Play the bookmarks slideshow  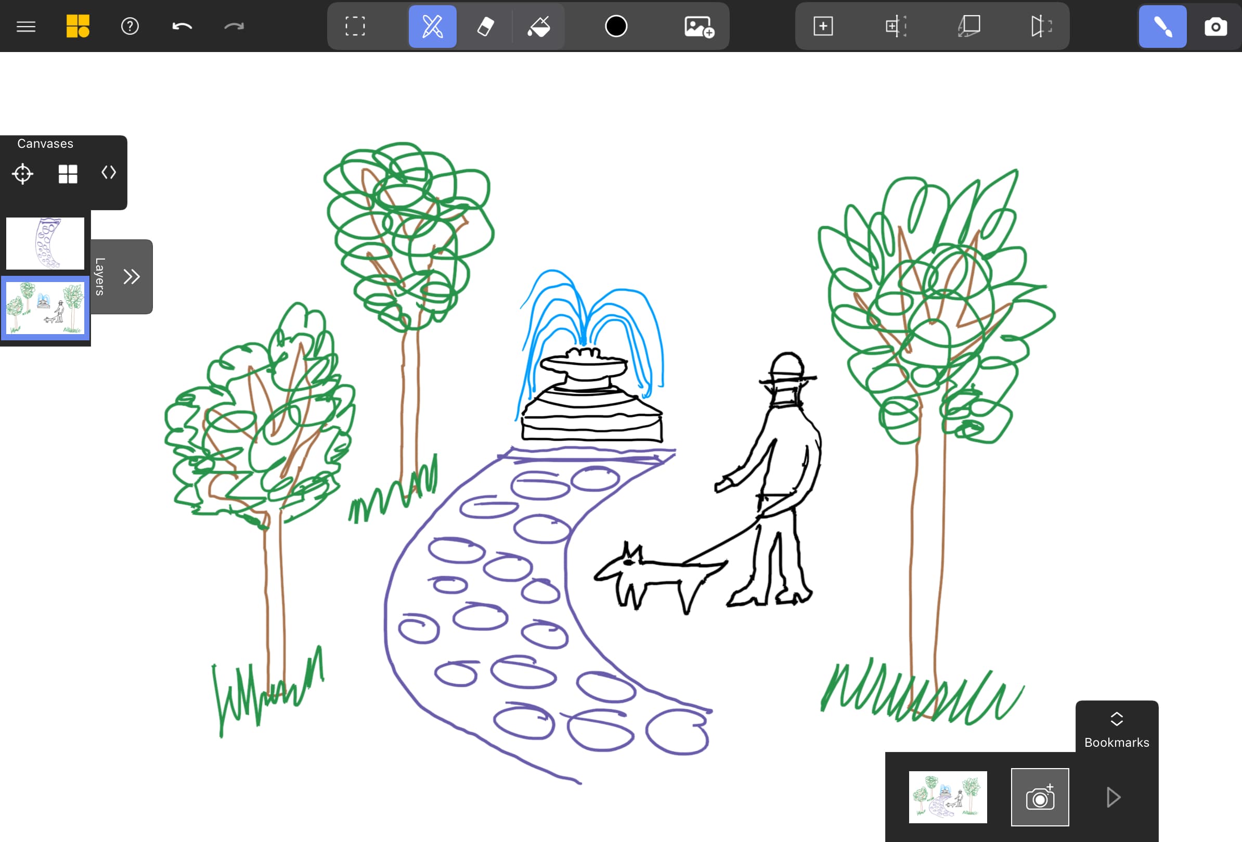point(1113,797)
